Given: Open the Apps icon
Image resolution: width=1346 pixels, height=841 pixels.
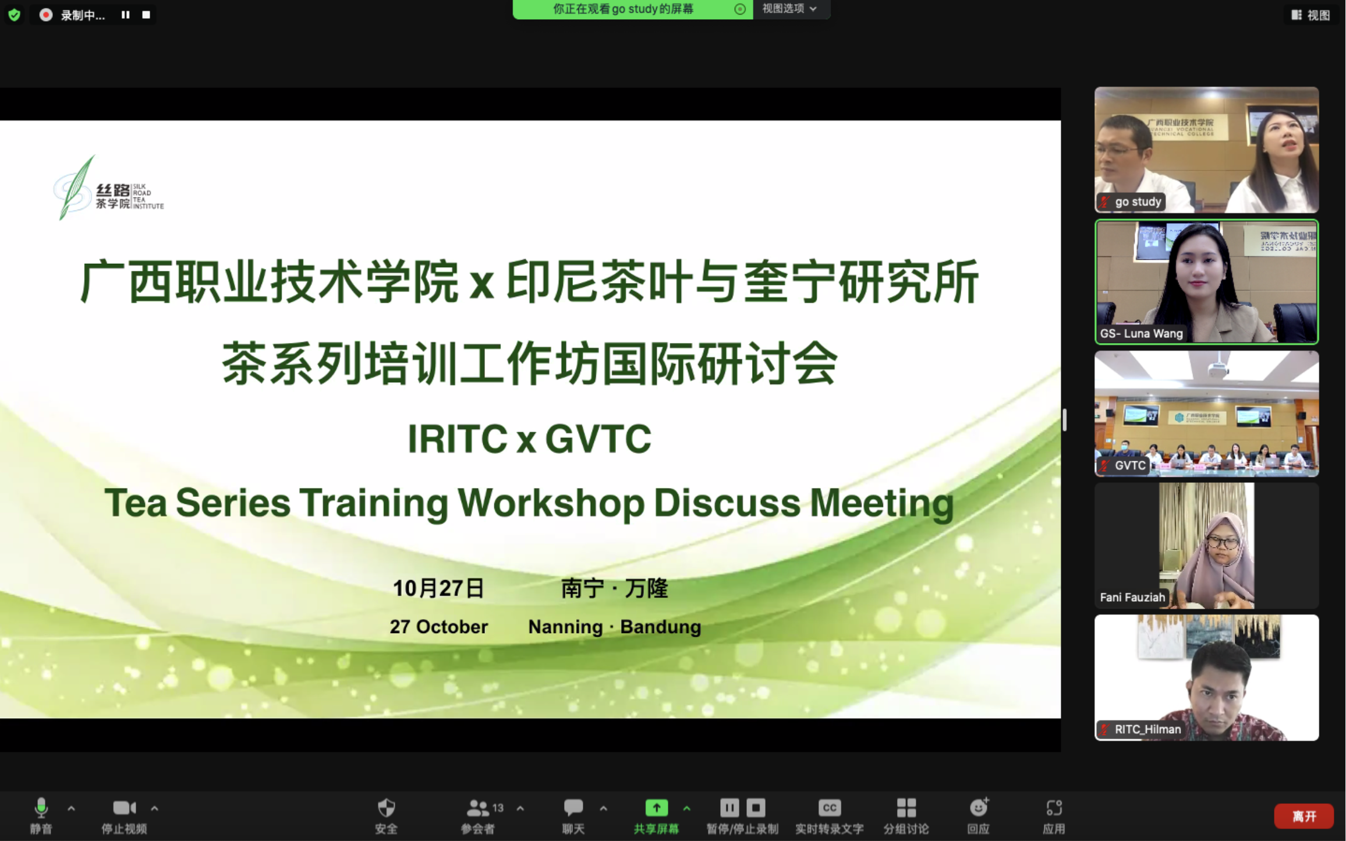Looking at the screenshot, I should (1054, 808).
